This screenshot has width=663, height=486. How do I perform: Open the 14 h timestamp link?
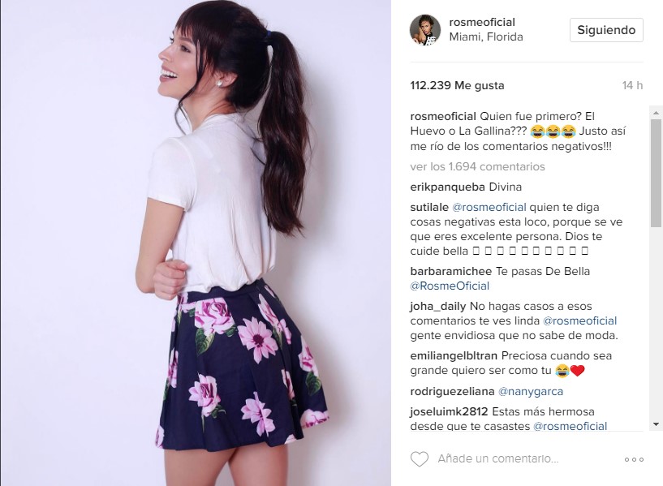pyautogui.click(x=632, y=85)
